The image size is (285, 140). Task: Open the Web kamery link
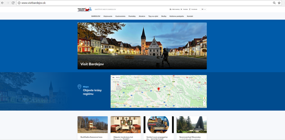pyautogui.click(x=175, y=9)
